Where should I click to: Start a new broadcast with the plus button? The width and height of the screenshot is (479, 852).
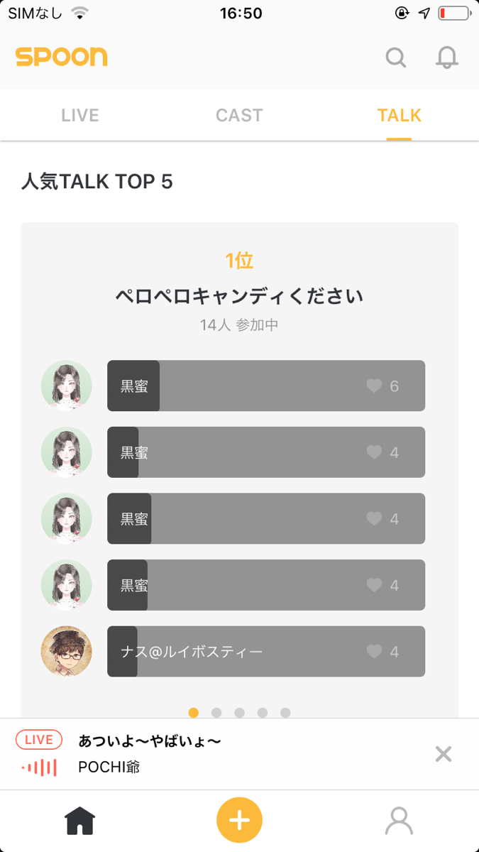coord(239,820)
